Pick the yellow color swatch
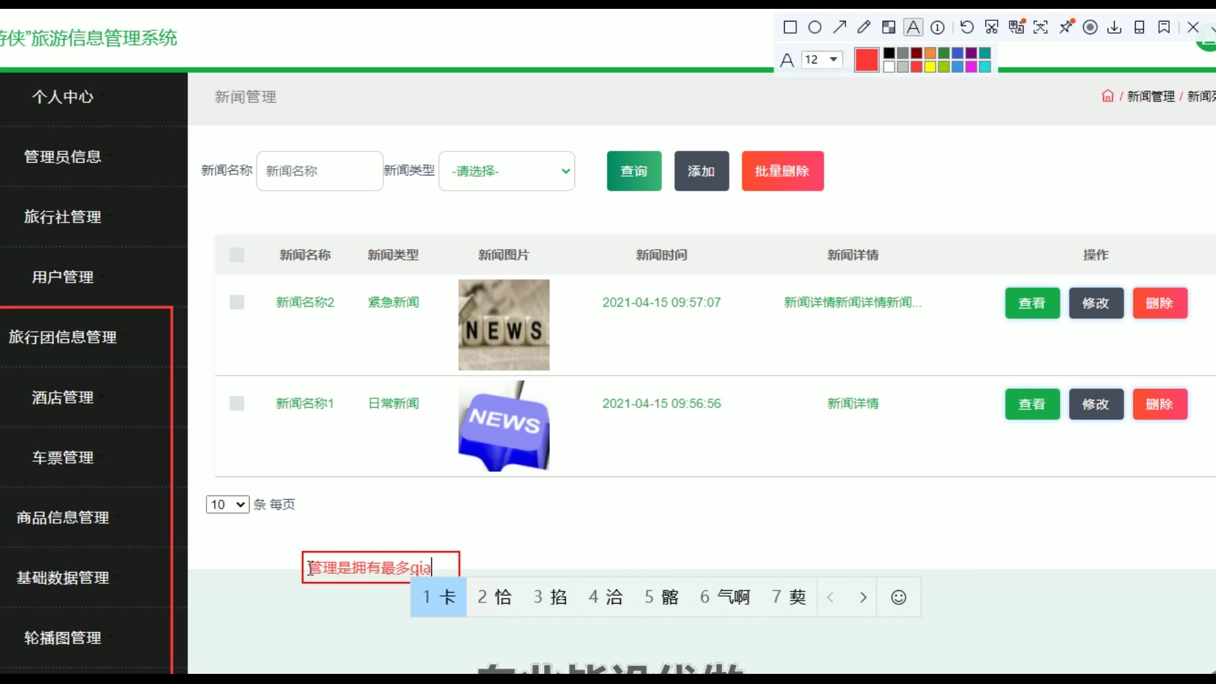Image resolution: width=1216 pixels, height=684 pixels. coord(930,66)
